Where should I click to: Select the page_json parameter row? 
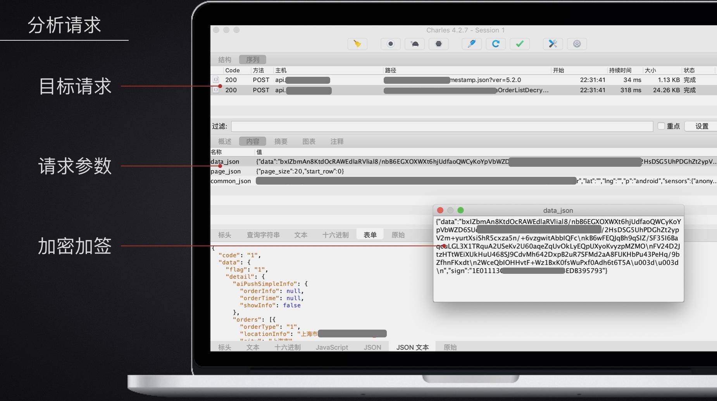[x=464, y=171]
